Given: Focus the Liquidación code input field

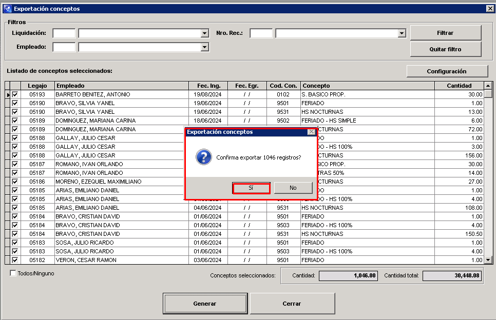Looking at the screenshot, I should click(64, 33).
